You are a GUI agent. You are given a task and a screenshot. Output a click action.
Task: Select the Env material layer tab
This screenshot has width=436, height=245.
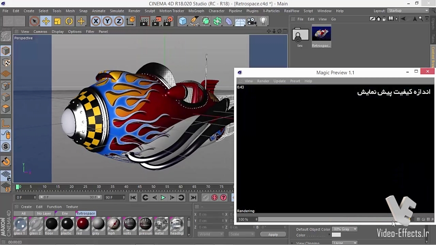tap(65, 214)
